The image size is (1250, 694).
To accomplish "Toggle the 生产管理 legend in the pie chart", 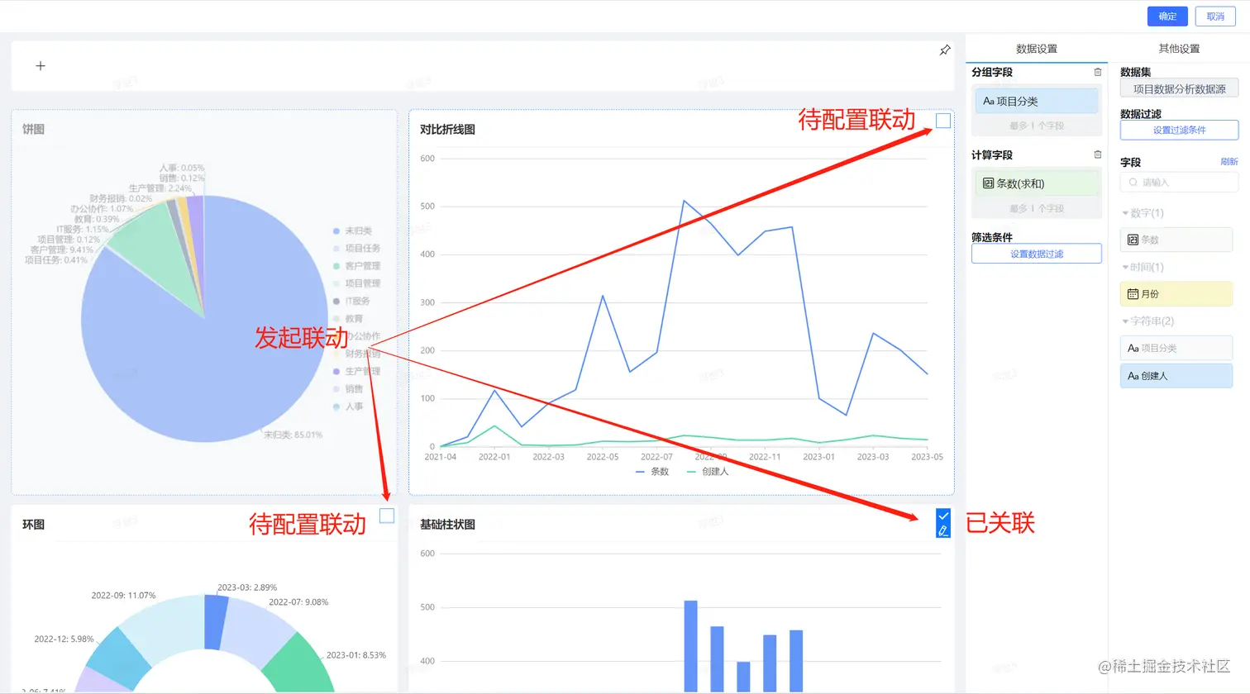I will (x=357, y=371).
